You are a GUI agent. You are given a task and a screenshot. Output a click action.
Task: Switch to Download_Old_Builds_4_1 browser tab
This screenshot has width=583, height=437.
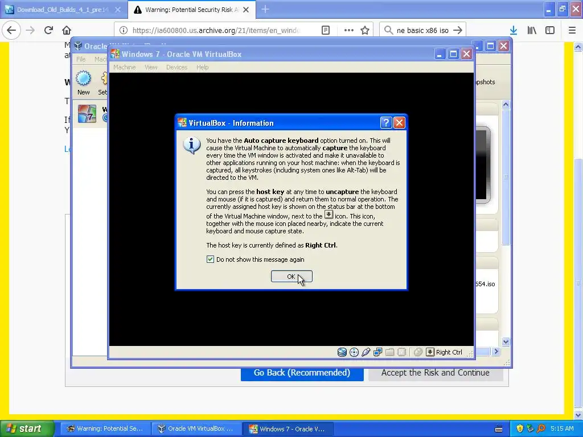tap(63, 10)
